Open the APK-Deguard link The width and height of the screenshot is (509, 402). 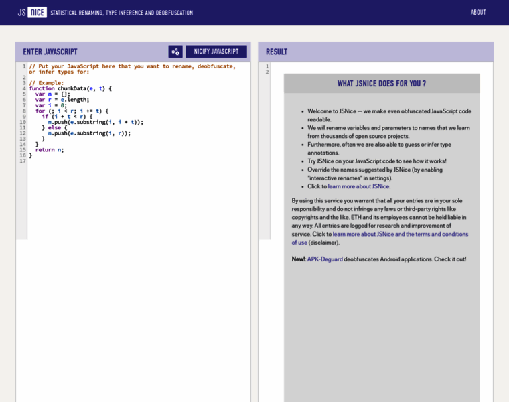325,259
